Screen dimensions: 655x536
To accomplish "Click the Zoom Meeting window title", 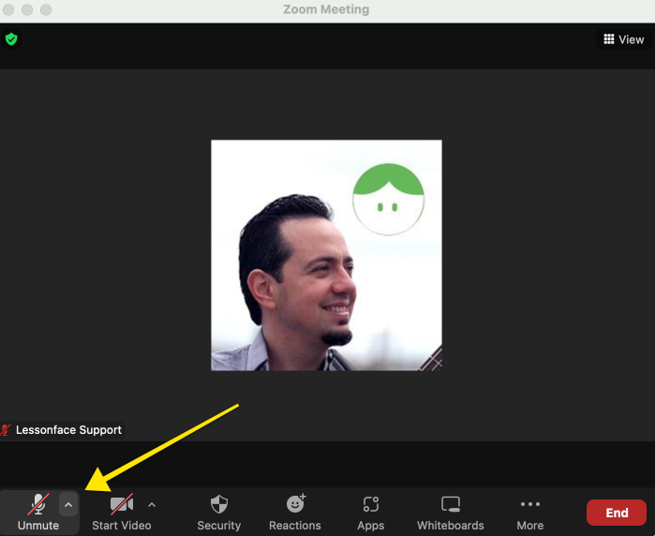I will (326, 9).
